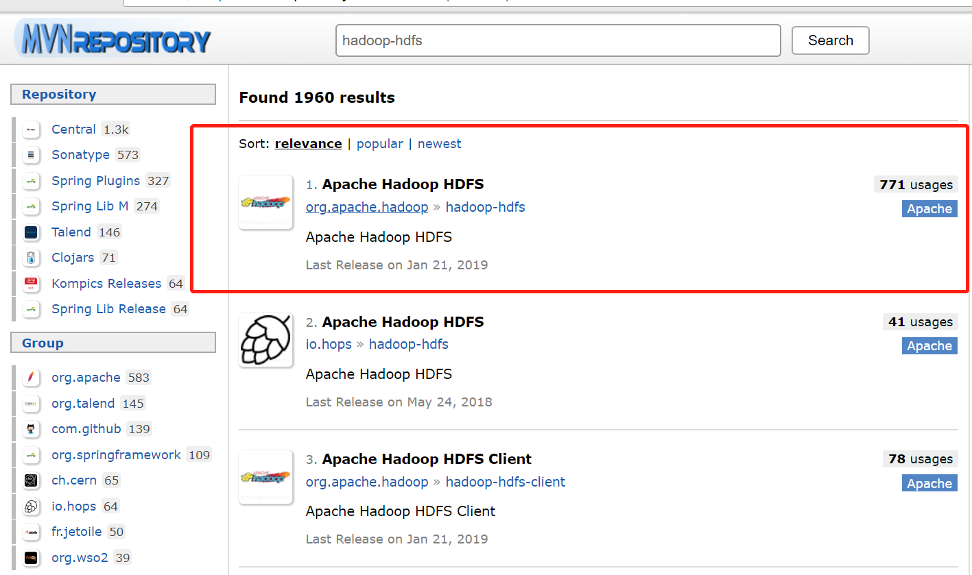Focus the hadoop-hdfs search field
The height and width of the screenshot is (575, 972).
coord(558,40)
